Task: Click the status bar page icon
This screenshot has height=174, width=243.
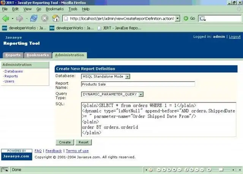Action: (x=5, y=170)
